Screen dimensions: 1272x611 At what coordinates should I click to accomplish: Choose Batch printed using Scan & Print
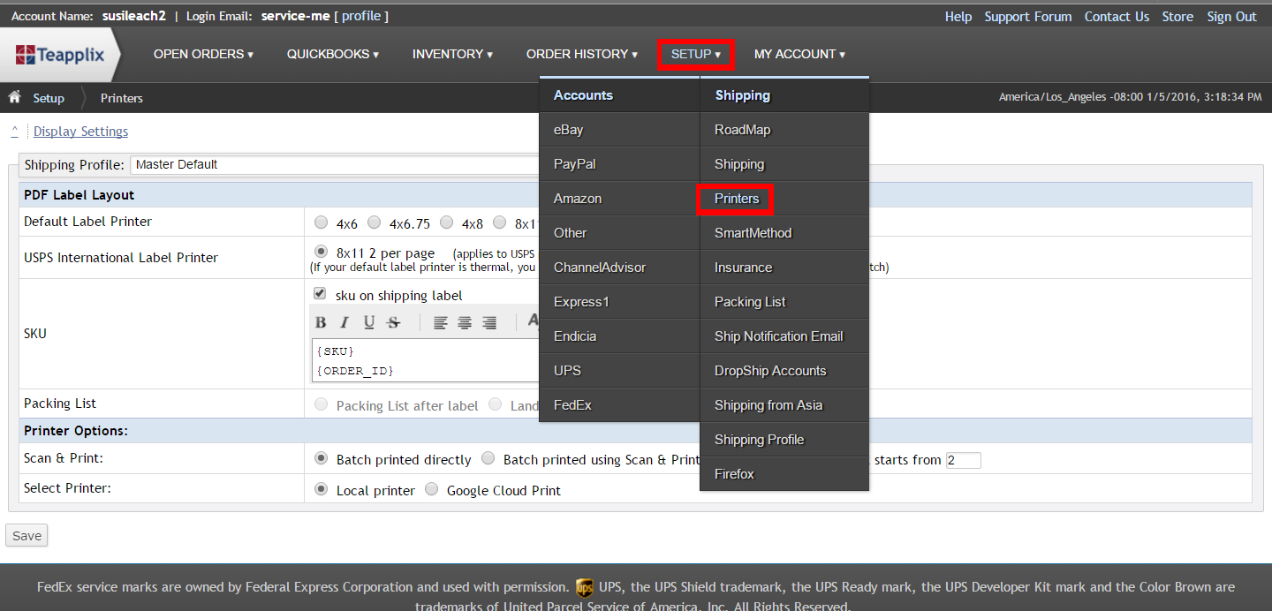coord(488,459)
